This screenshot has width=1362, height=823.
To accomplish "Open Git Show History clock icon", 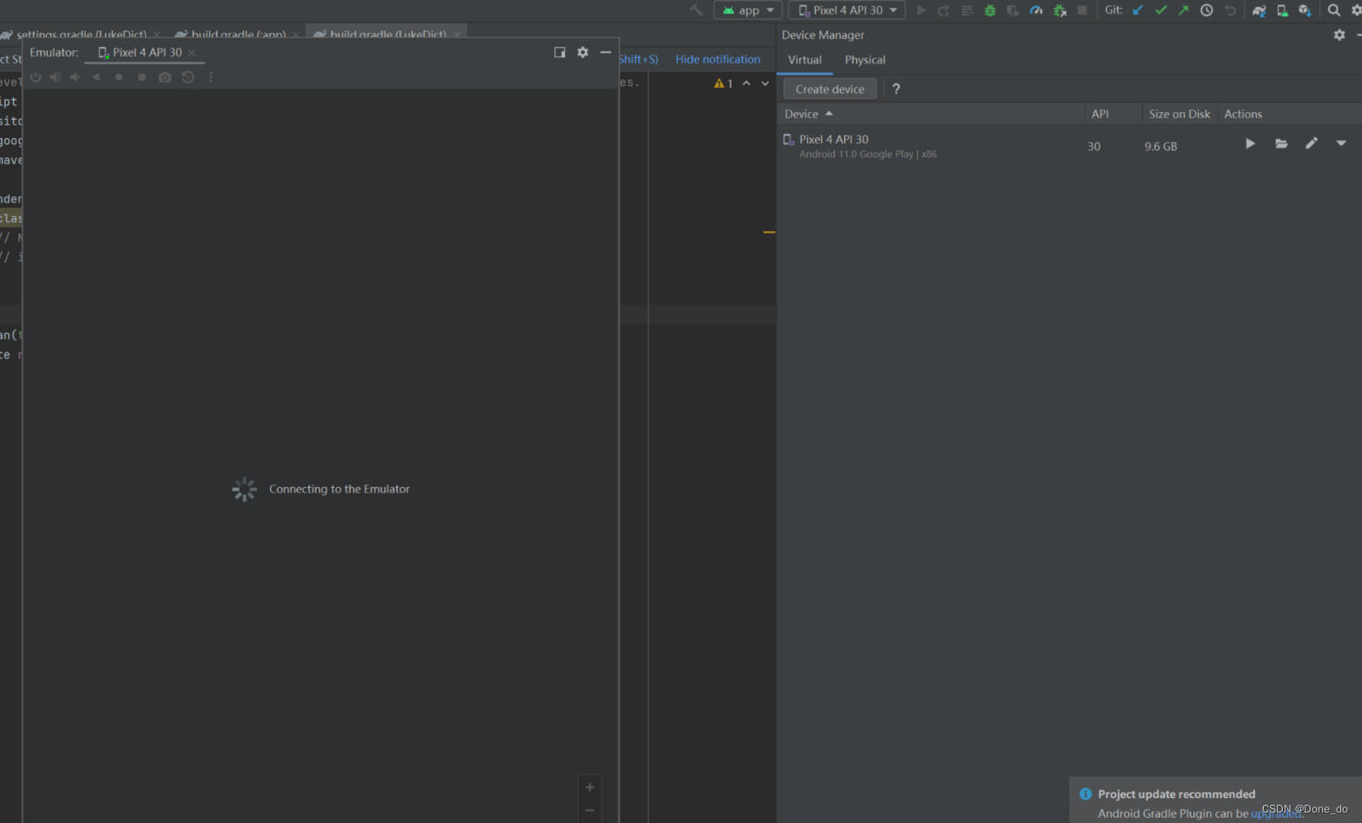I will click(x=1207, y=10).
